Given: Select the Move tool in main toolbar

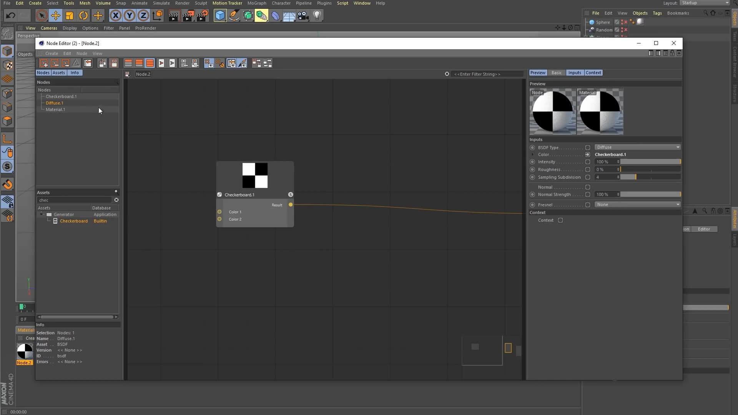Looking at the screenshot, I should (55, 16).
